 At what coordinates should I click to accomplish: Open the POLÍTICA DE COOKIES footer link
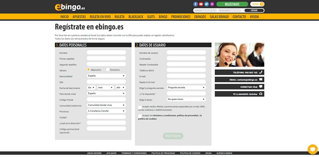tap(190, 153)
